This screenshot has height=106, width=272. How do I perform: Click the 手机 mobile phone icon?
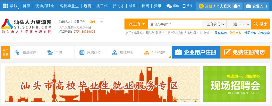pos(184,6)
